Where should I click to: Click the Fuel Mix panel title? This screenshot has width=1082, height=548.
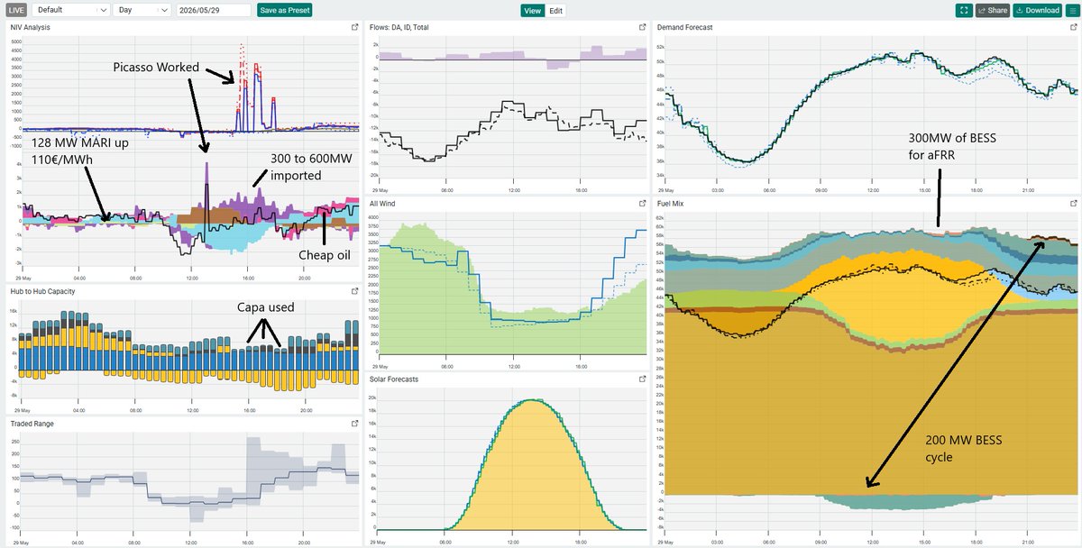(x=671, y=204)
